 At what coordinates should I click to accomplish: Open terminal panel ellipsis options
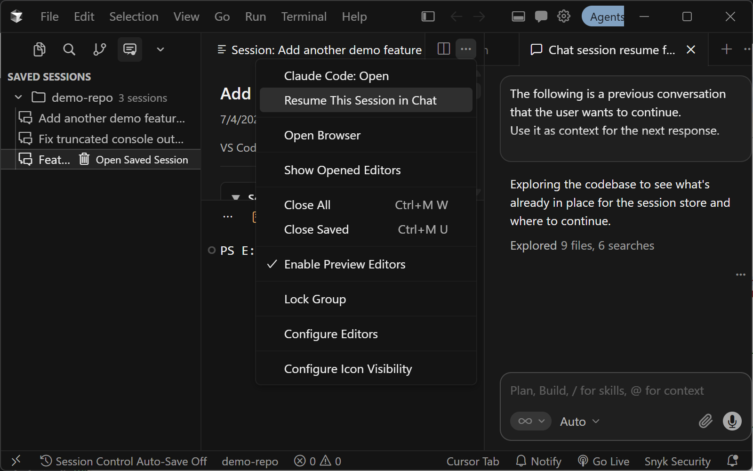(x=228, y=217)
